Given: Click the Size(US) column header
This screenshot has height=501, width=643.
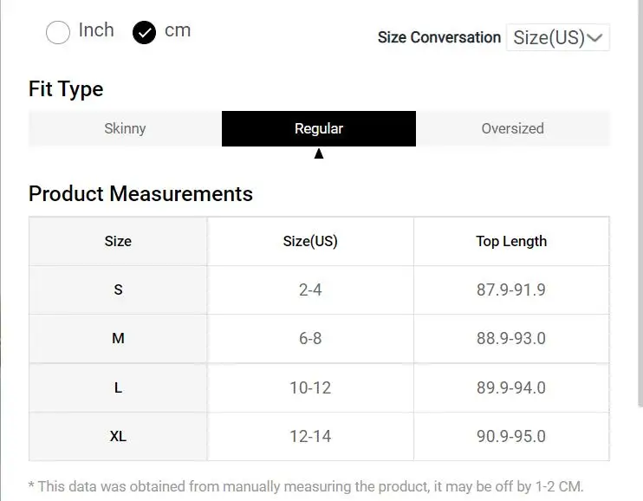Looking at the screenshot, I should click(x=310, y=241).
